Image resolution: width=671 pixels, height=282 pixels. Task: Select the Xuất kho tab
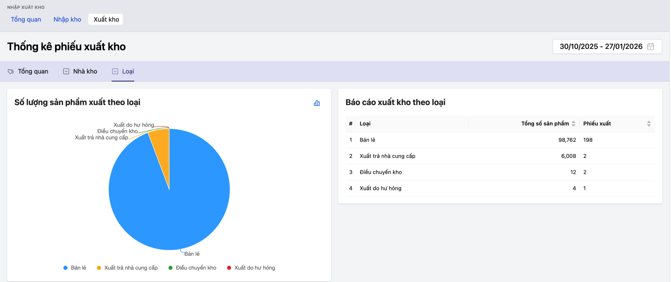point(106,19)
